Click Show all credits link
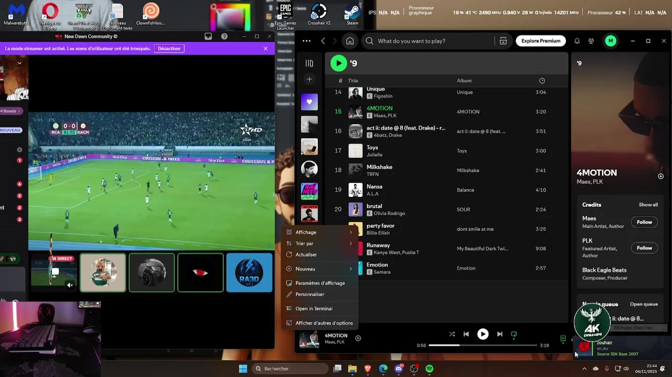The image size is (672, 377). coord(648,205)
